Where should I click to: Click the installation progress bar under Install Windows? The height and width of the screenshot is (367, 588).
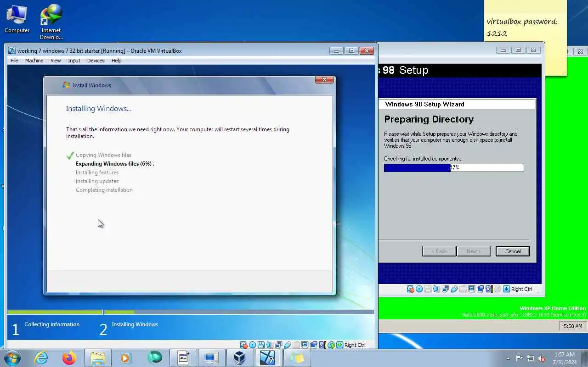point(191,312)
